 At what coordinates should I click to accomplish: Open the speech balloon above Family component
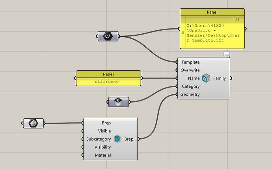pyautogui.click(x=227, y=55)
